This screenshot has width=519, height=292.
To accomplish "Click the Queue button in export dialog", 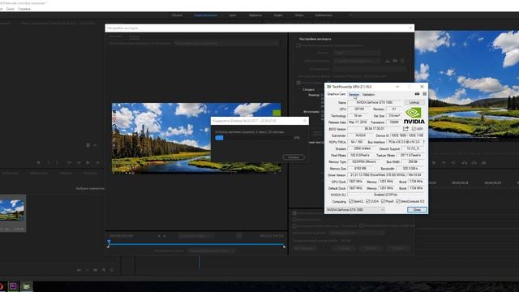I will [344, 248].
